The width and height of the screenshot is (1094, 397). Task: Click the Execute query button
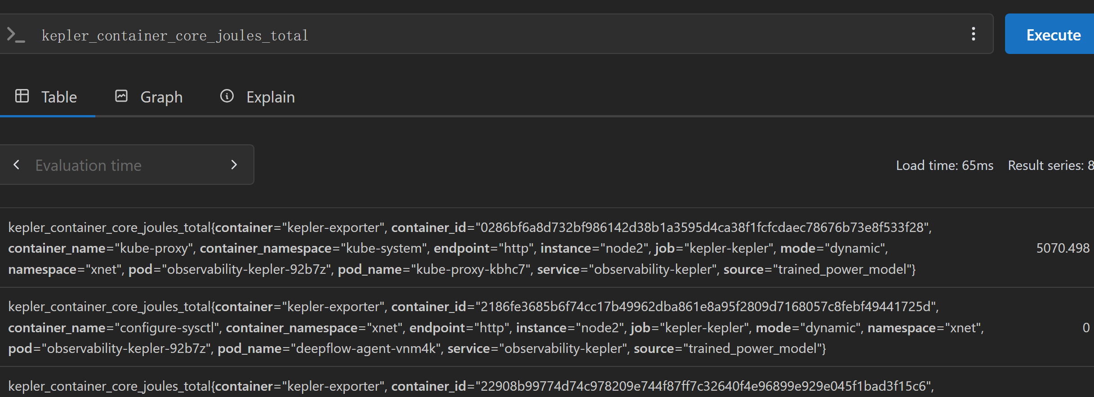[1050, 34]
